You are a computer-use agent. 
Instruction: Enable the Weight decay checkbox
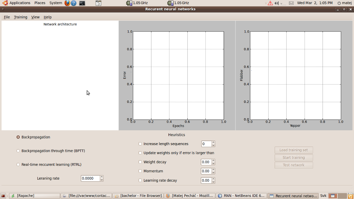pos(140,162)
